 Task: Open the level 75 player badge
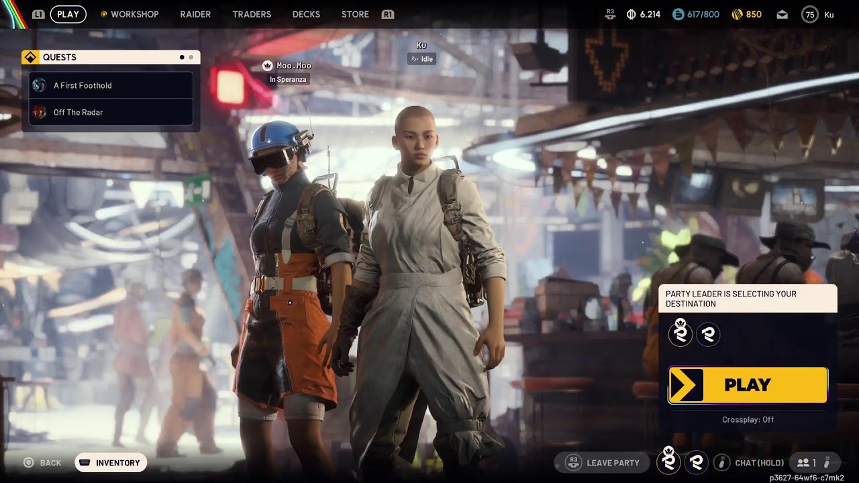[810, 15]
